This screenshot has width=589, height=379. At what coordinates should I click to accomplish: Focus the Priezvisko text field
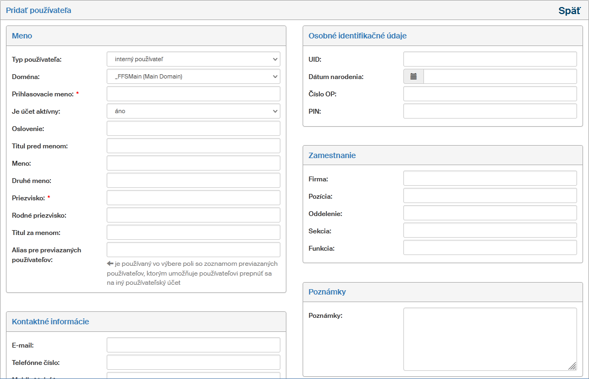[x=193, y=198]
